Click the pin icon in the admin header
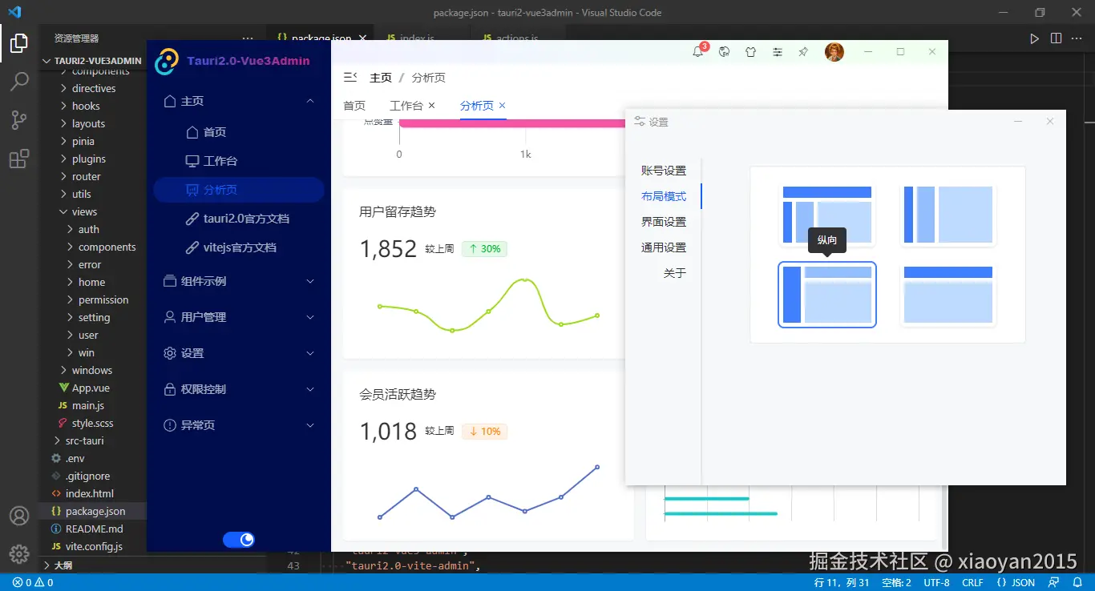Screen dimensions: 1095x591 [803, 50]
